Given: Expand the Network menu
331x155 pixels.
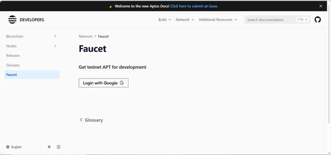Looking at the screenshot, I should [x=185, y=19].
